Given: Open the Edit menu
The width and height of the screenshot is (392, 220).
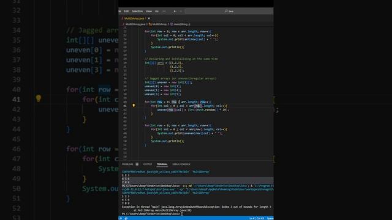Looking at the screenshot, I should [126, 11].
